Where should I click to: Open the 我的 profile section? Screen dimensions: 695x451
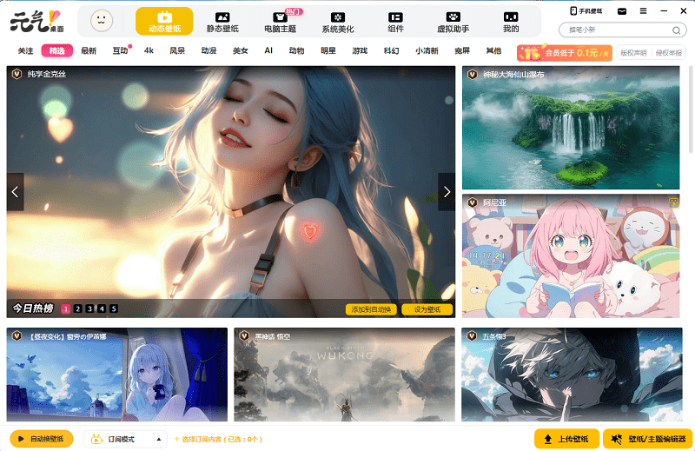(x=510, y=22)
